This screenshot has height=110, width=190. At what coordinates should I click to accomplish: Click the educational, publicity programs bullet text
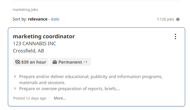point(91,77)
